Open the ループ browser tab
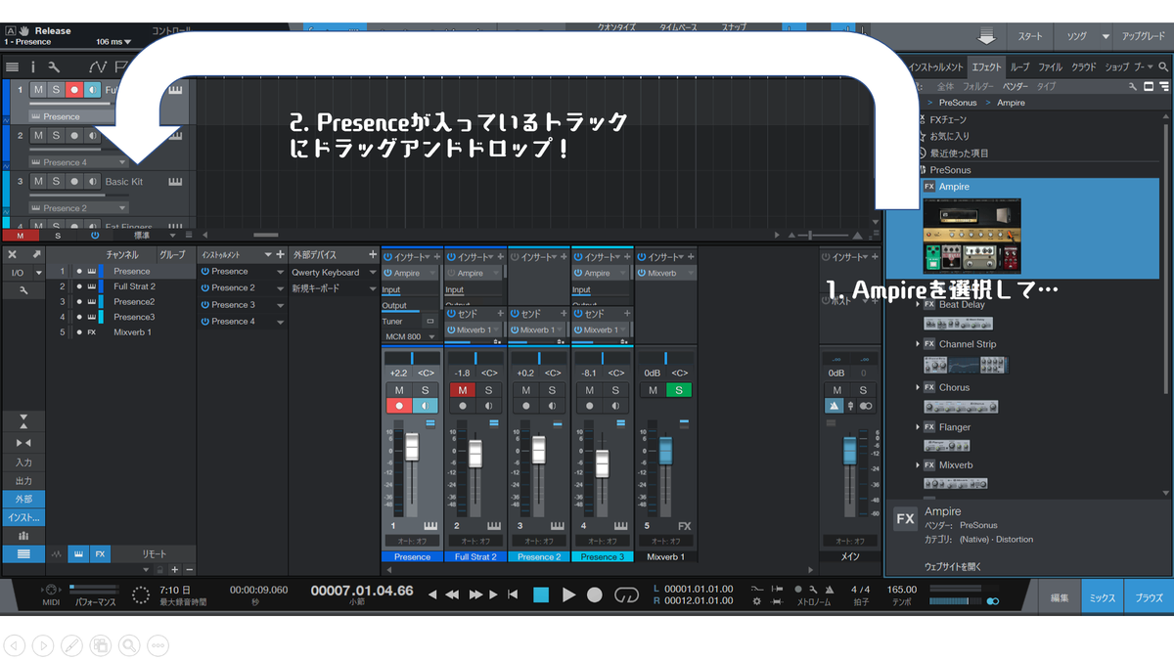The height and width of the screenshot is (660, 1174). click(x=1019, y=66)
